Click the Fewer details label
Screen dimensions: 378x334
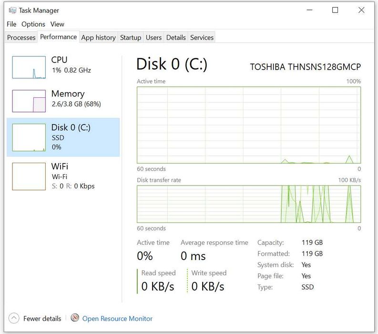pyautogui.click(x=42, y=319)
